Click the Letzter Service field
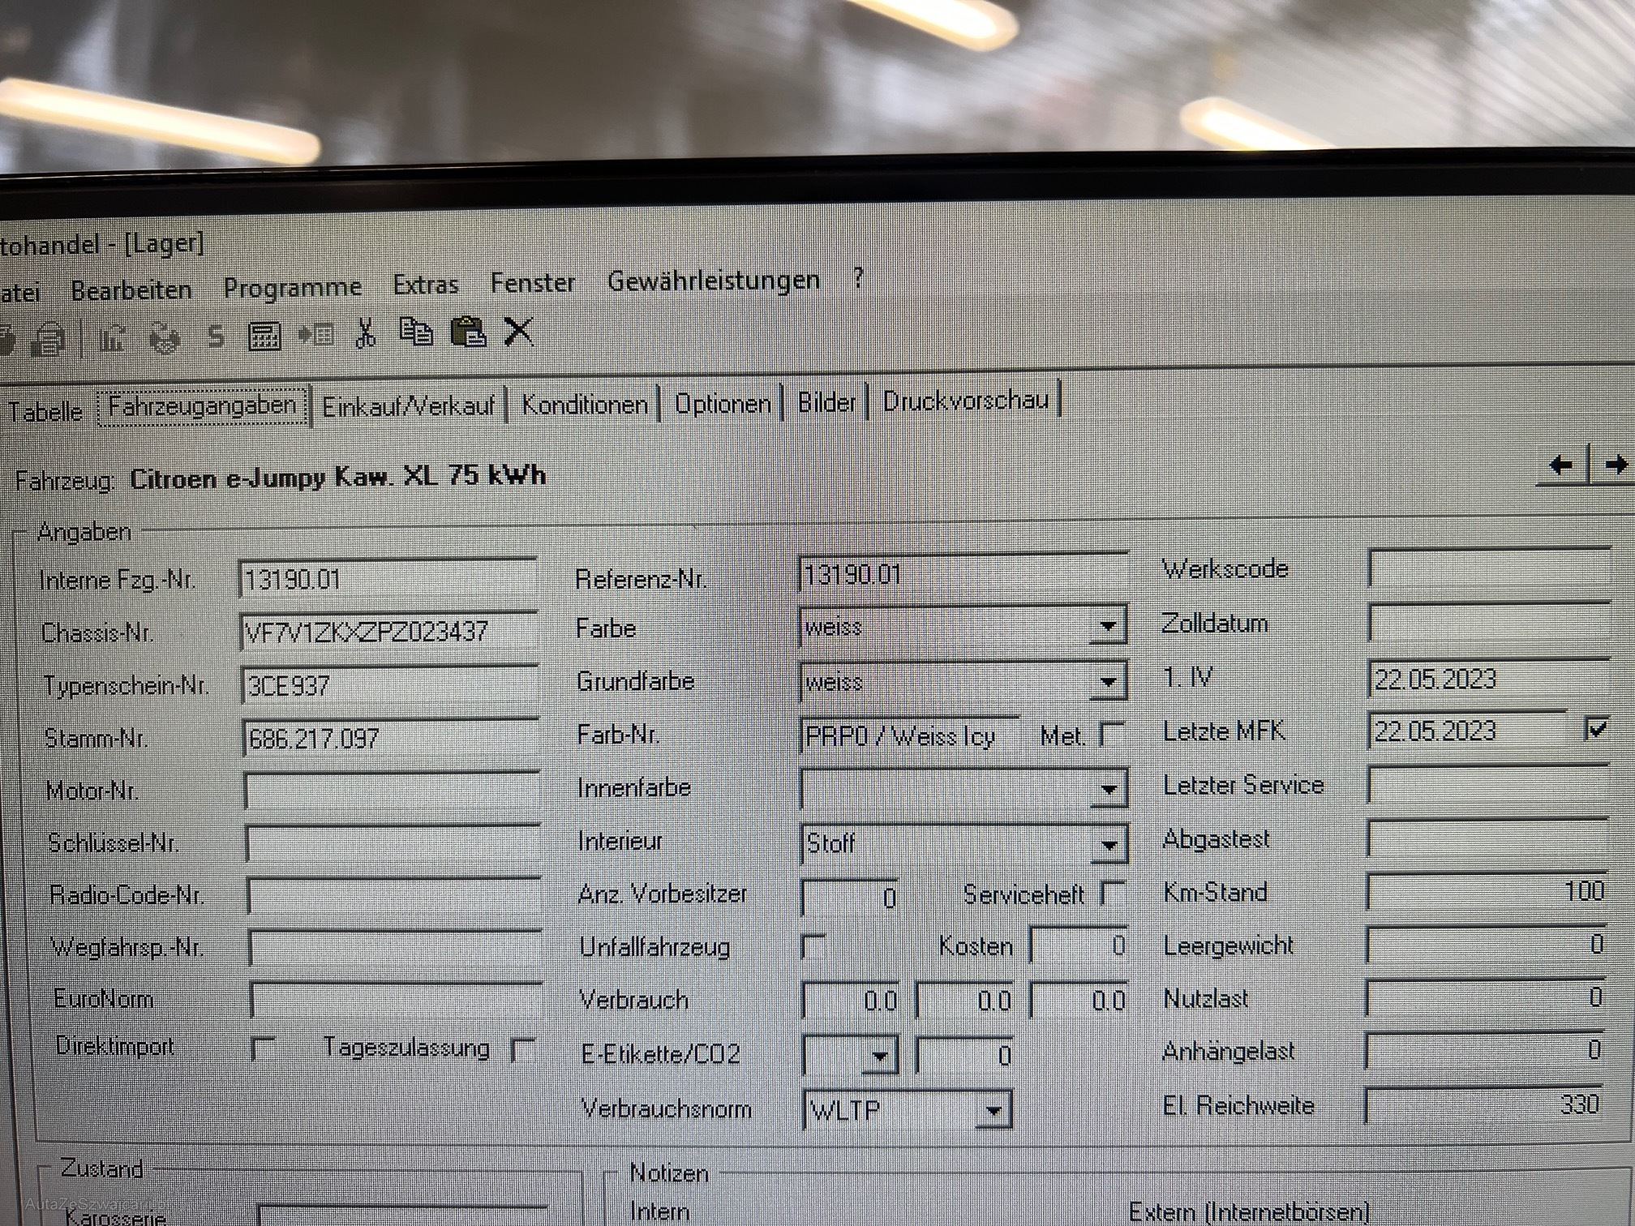 click(x=1489, y=784)
